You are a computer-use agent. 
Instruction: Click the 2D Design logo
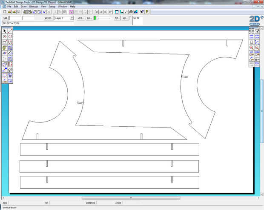[255, 20]
